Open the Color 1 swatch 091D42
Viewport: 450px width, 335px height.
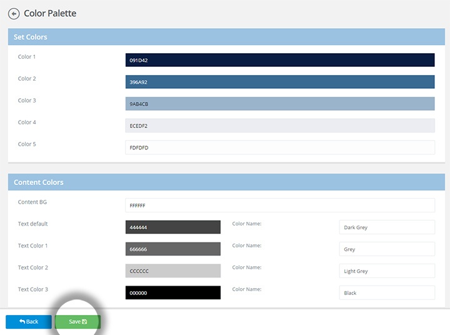280,60
